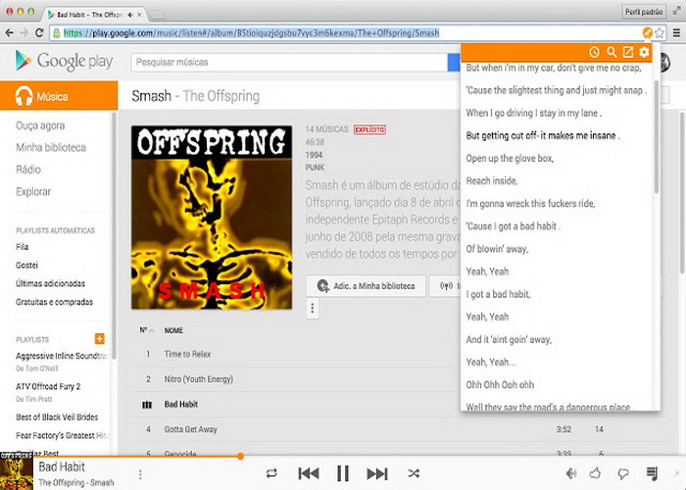Open Aggressive Inline Soundtrack playlist
Screen dimensions: 686x490
[61, 356]
